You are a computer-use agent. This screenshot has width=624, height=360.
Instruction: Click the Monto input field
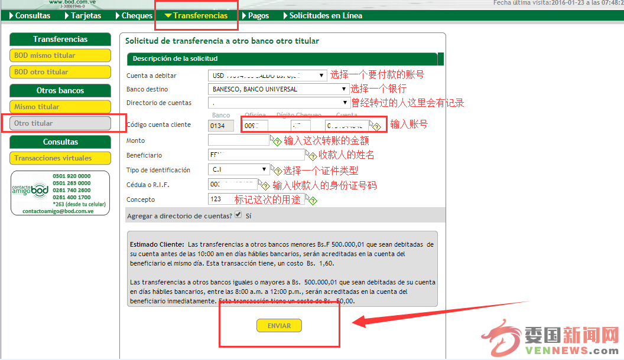(239, 140)
